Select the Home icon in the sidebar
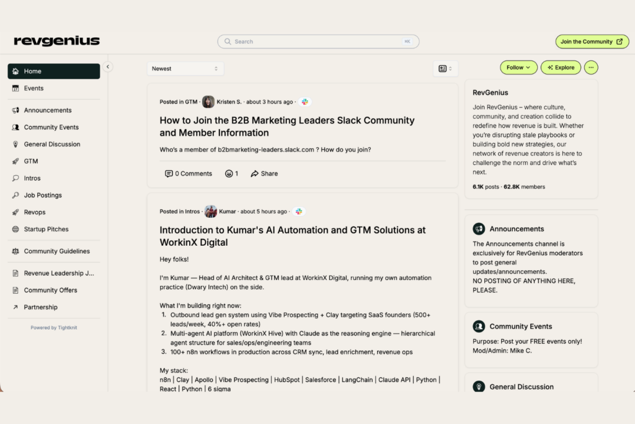The height and width of the screenshot is (424, 635). (x=16, y=71)
